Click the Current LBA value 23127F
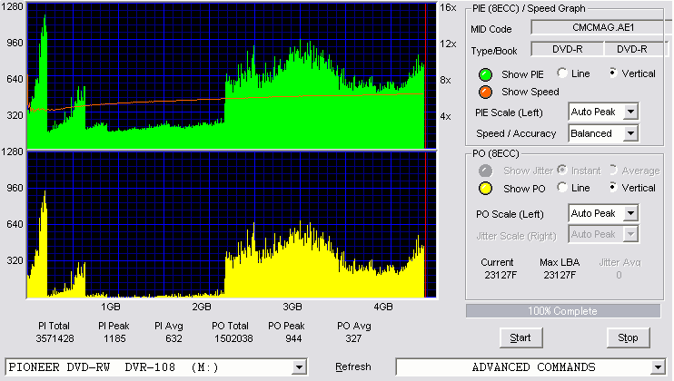This screenshot has height=381, width=674. (x=501, y=275)
